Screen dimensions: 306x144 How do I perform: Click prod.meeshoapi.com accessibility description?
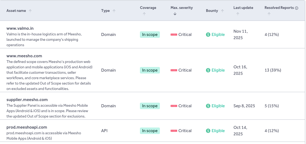[44, 136]
